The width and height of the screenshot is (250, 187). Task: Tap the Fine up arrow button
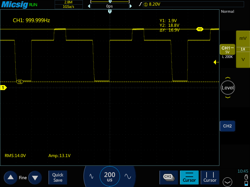[x=11, y=177]
